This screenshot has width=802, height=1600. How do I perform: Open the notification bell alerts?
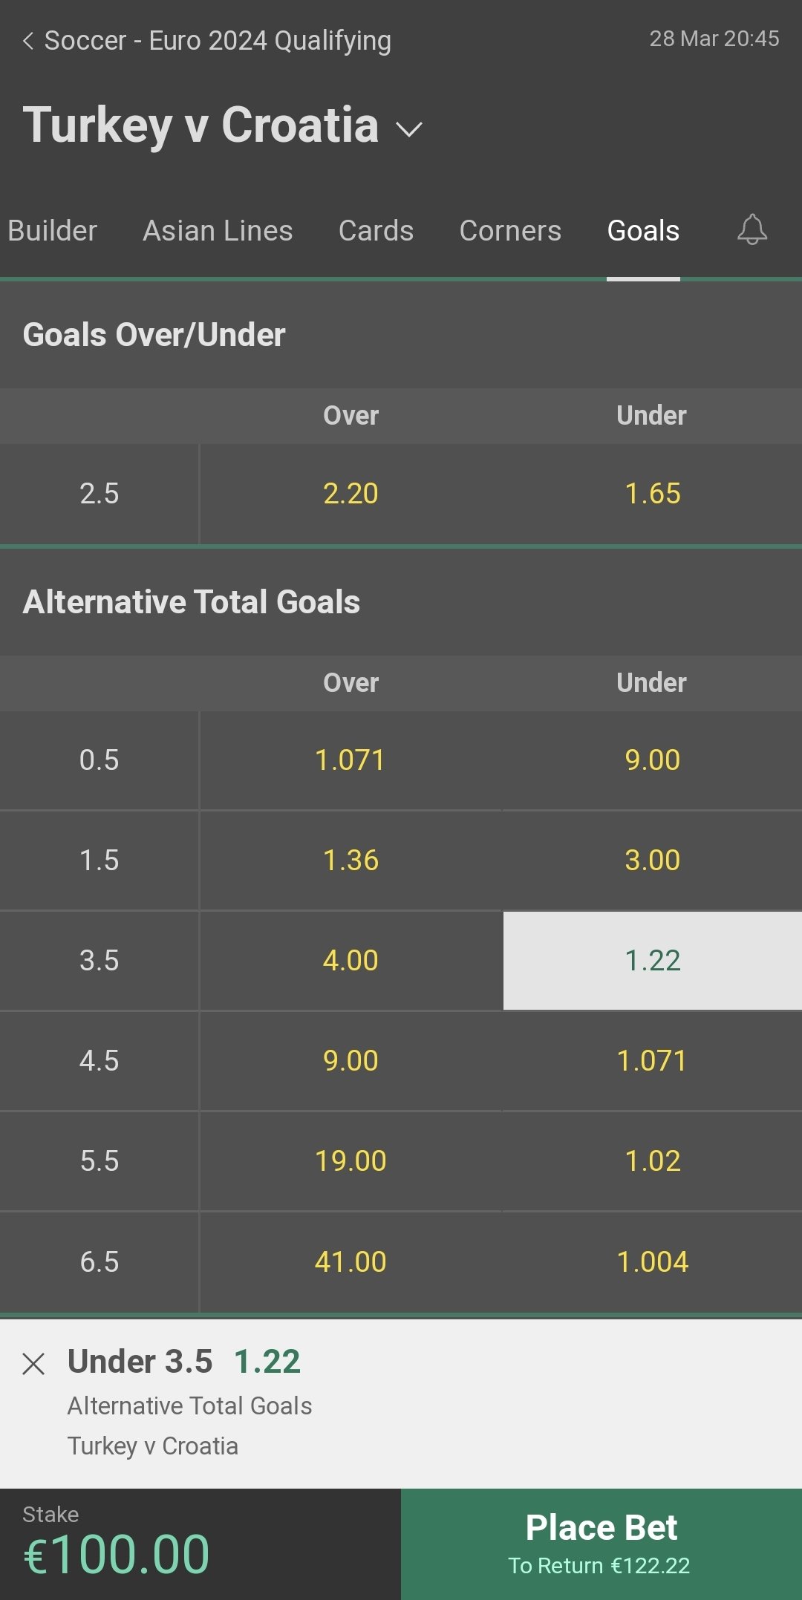point(752,229)
